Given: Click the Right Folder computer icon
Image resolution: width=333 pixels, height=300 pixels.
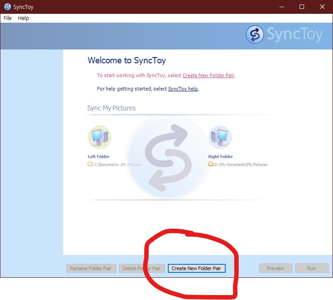Looking at the screenshot, I should [220, 137].
